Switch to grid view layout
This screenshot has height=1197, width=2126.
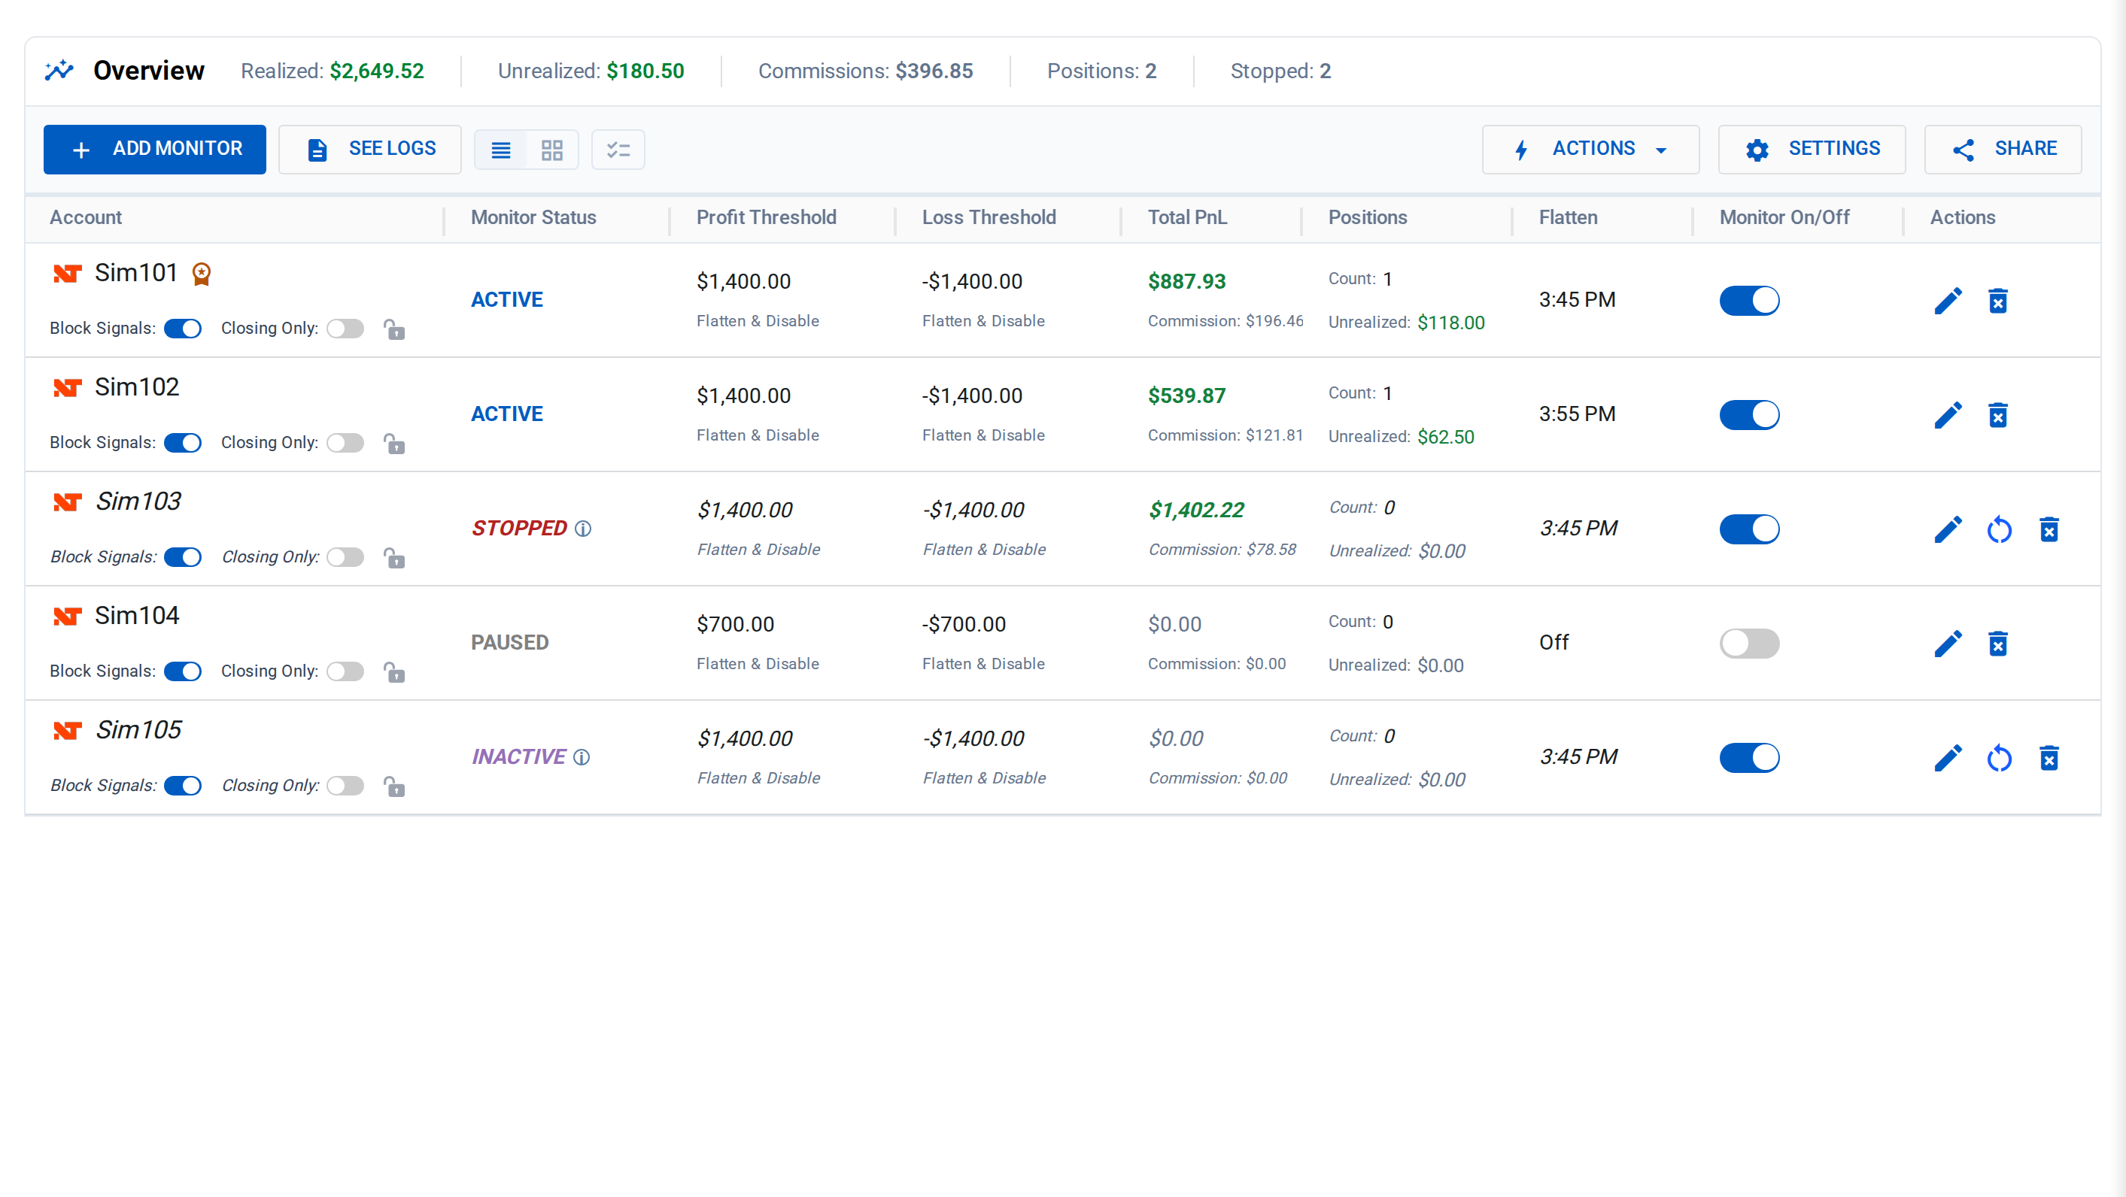552,150
